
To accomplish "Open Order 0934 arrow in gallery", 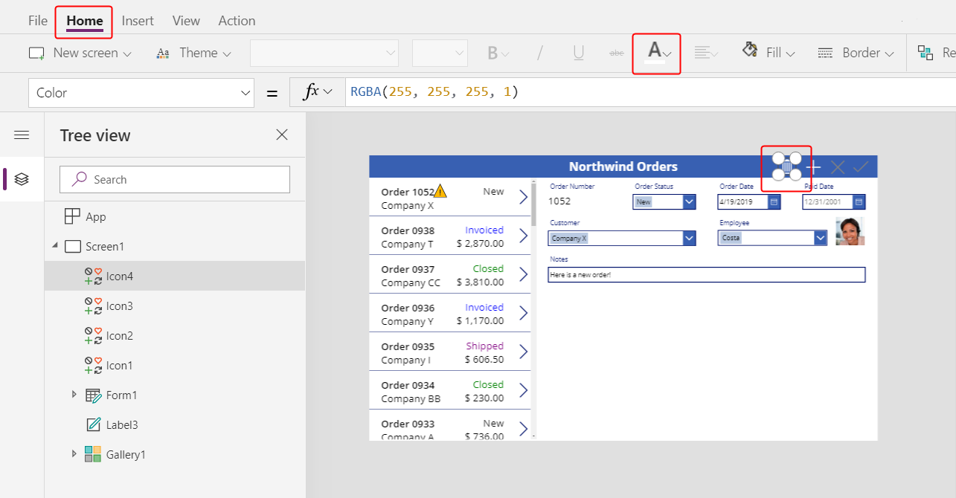I will point(523,390).
